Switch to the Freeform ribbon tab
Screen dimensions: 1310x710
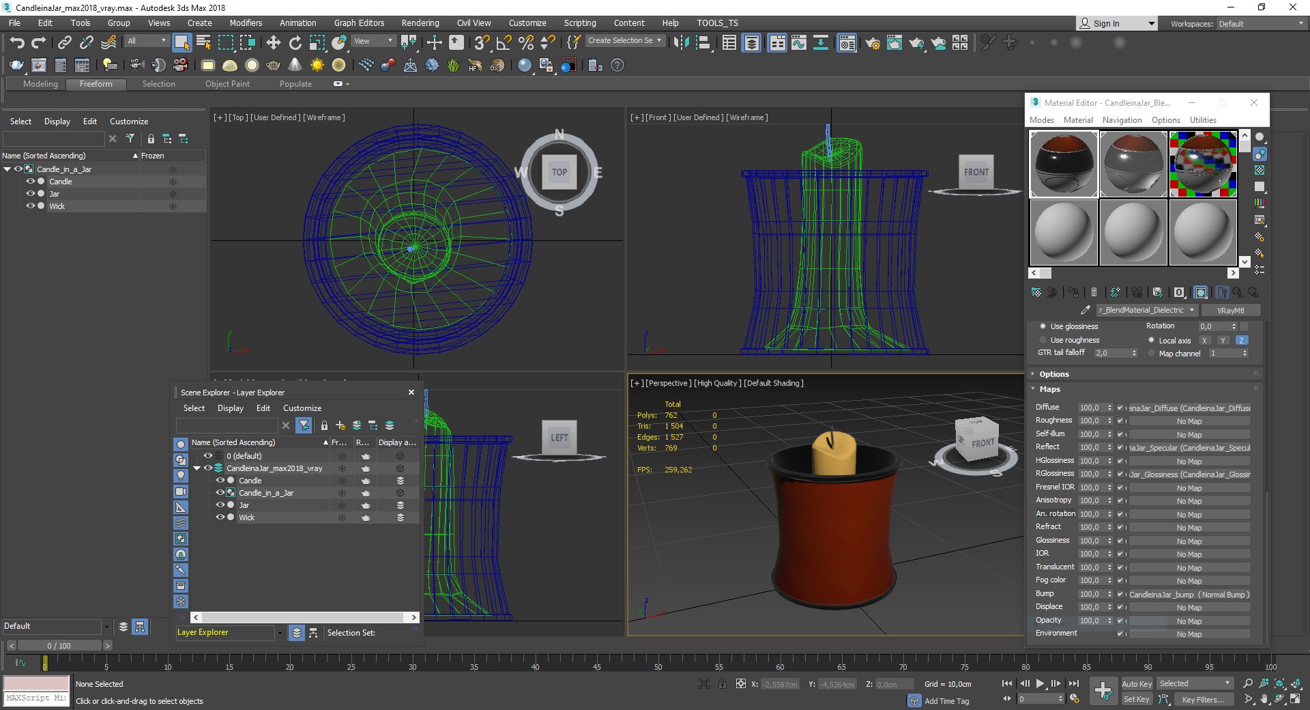[96, 84]
